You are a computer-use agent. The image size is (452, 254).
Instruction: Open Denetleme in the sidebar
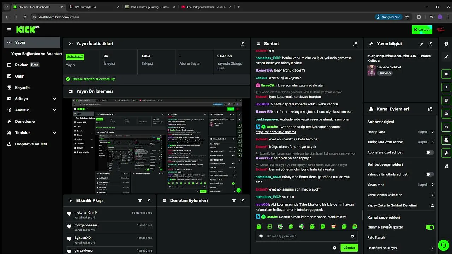click(32, 121)
